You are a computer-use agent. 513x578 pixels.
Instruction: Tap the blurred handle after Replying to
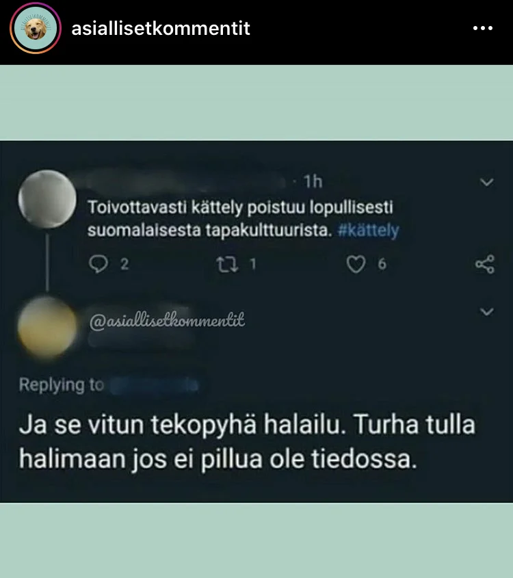155,385
